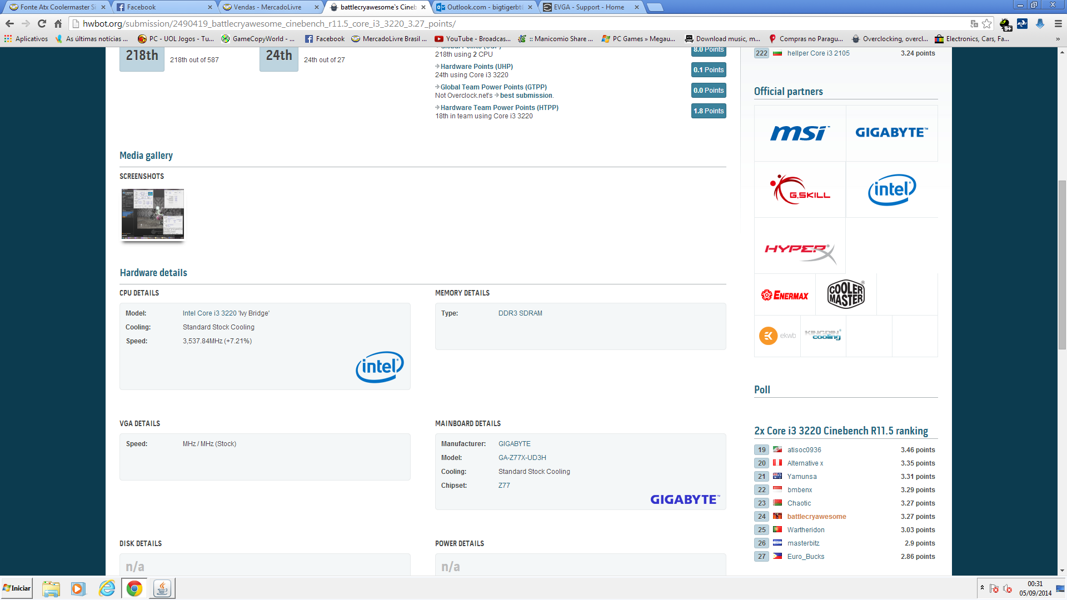Click the scrollbar down arrow
Screen dimensions: 1067x600
[1062, 571]
